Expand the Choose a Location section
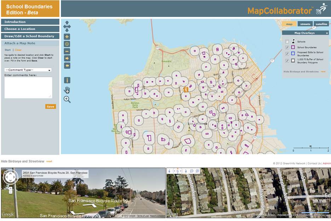Viewport: 331px width, 221px height. [30, 29]
